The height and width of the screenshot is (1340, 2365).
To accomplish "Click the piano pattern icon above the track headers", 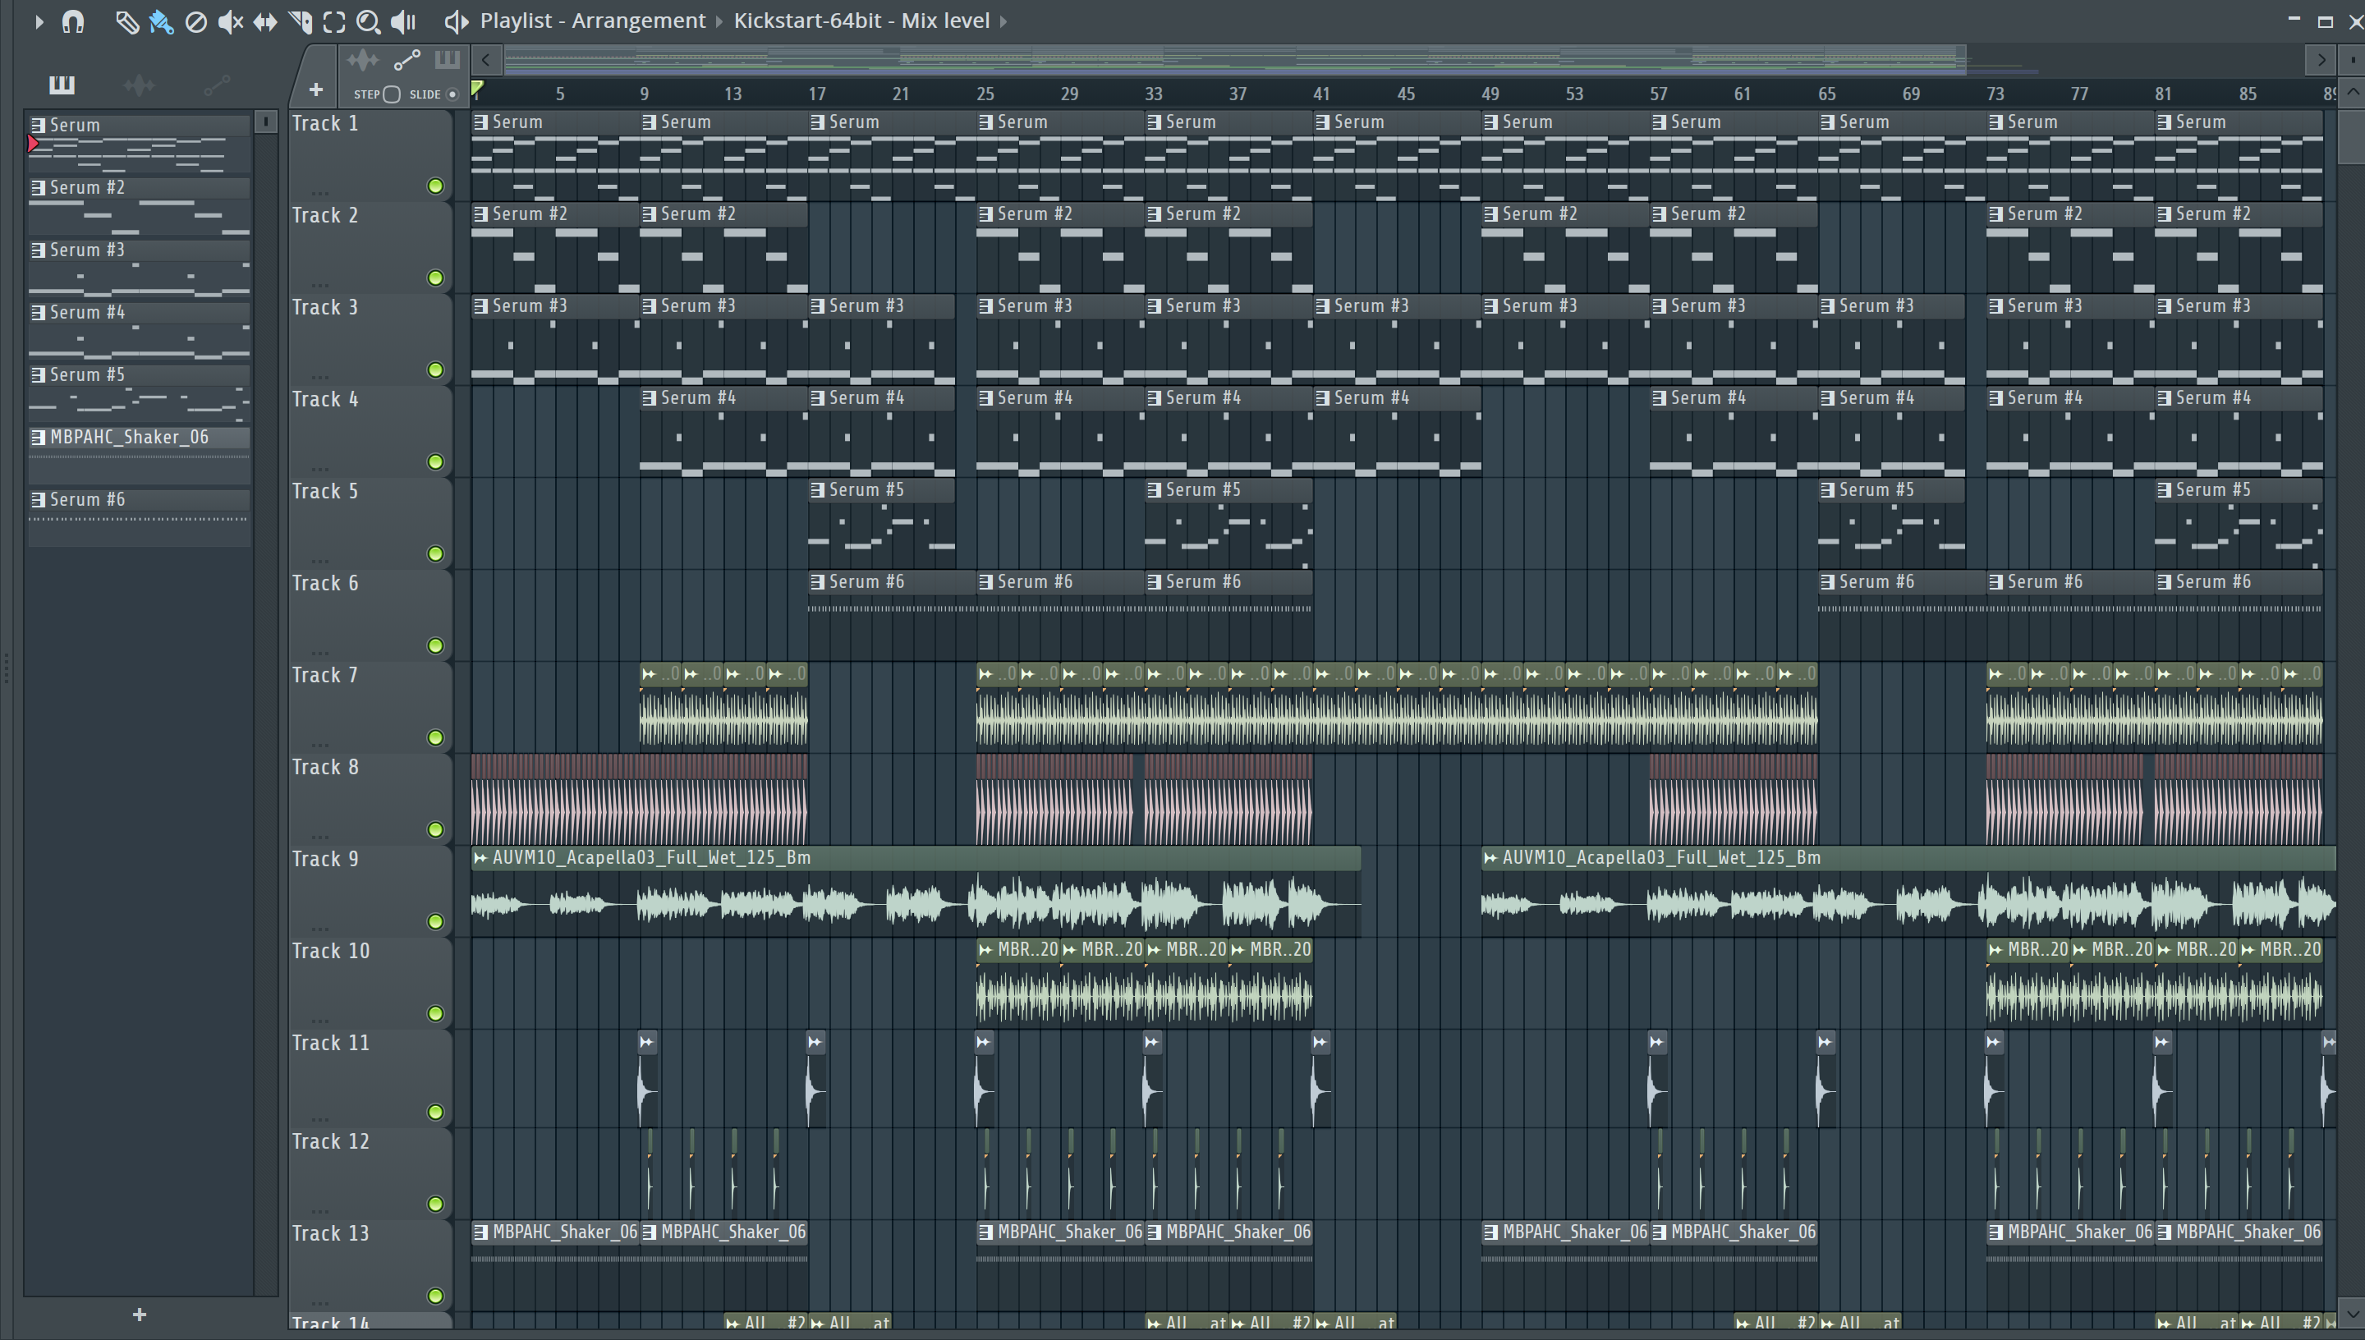I will coord(448,61).
